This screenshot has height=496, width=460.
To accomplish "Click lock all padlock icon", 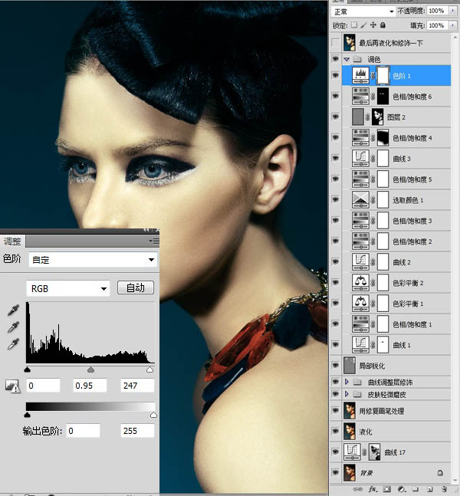I will pyautogui.click(x=383, y=25).
